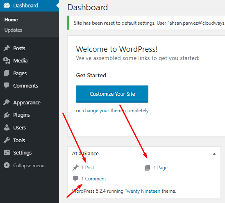Click the Users person icon
Screen dimensions: 225x203
pos(7,127)
